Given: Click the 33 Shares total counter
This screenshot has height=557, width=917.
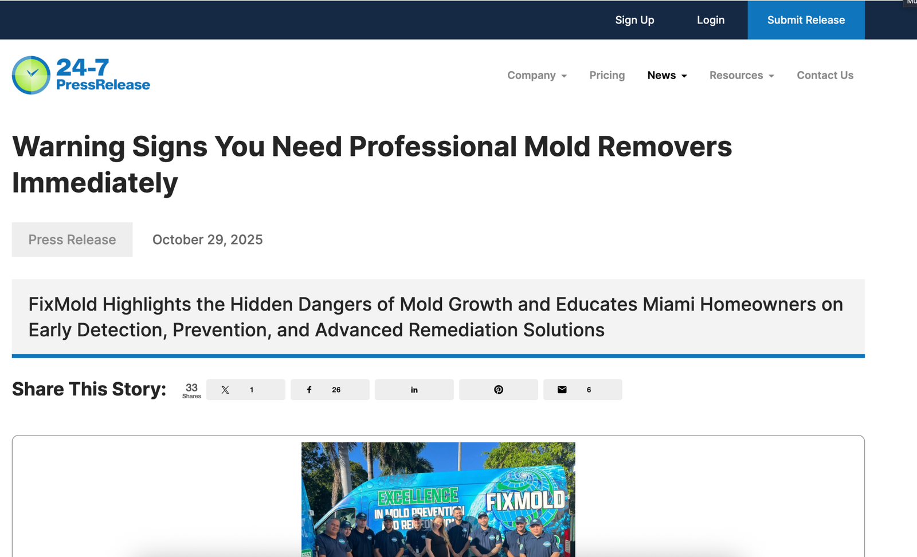Looking at the screenshot, I should click(x=191, y=390).
